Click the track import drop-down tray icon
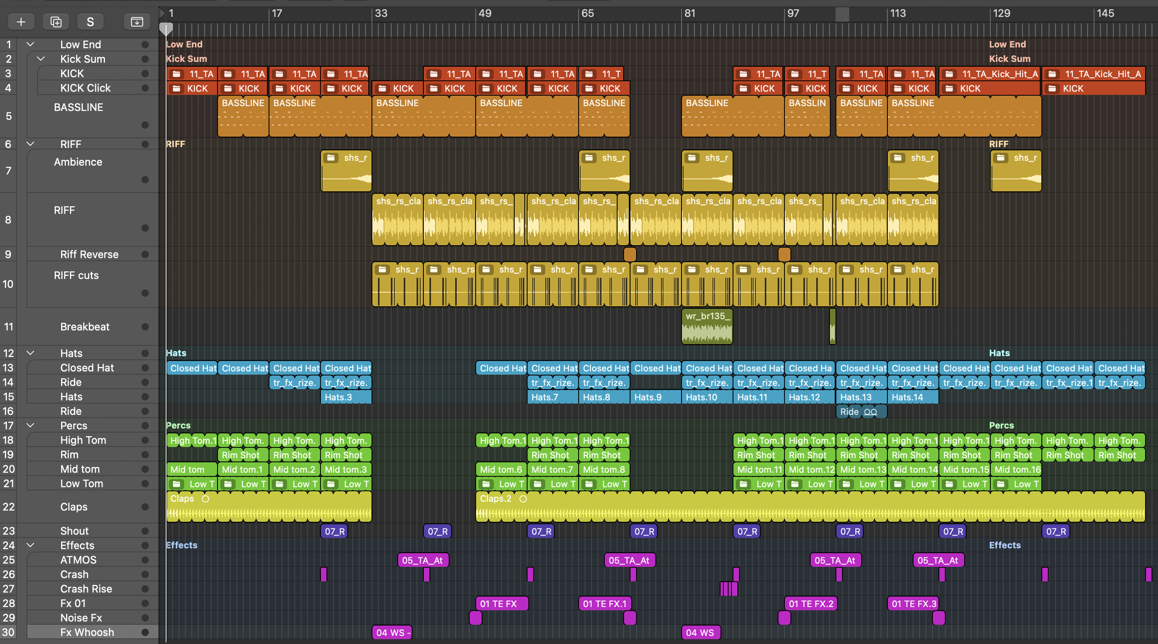 coord(137,22)
